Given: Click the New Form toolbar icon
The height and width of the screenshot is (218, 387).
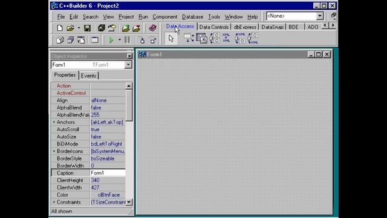Looking at the screenshot, I should [x=95, y=40].
